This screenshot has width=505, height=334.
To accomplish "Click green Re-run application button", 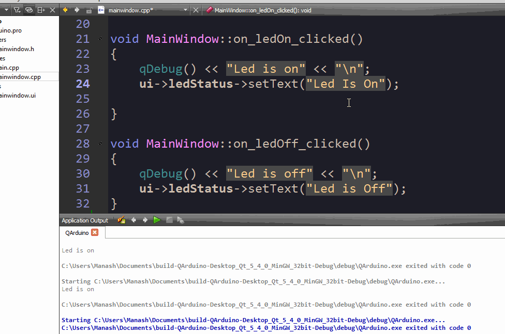I will point(157,220).
